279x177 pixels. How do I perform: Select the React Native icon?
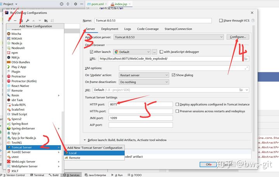click(9, 86)
